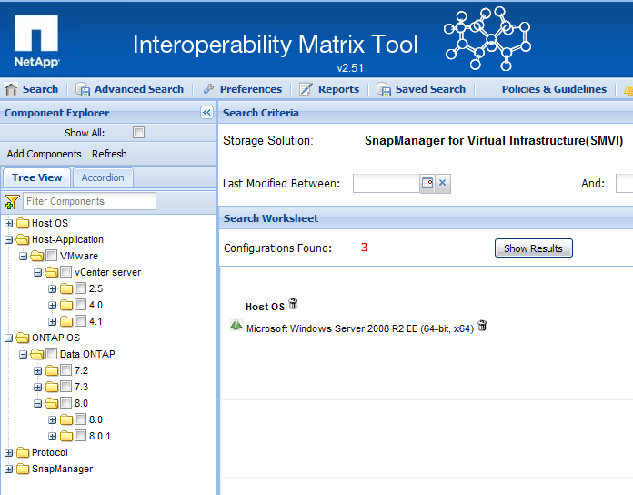Check the VMware checkbox
633x495 pixels.
[x=52, y=256]
